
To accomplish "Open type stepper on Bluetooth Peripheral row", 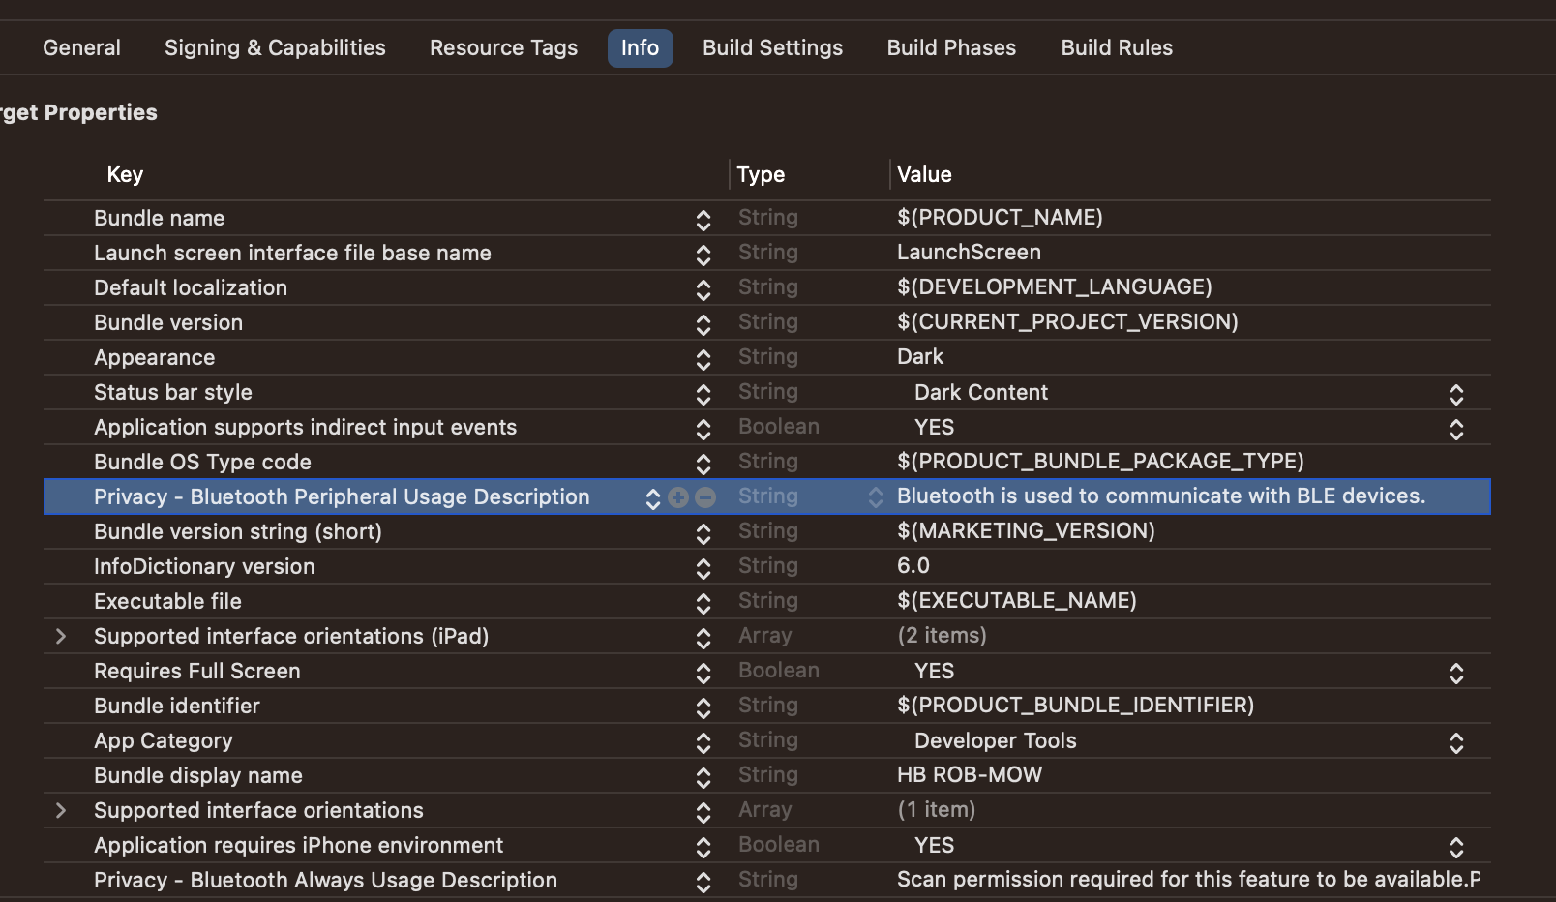I will (875, 497).
